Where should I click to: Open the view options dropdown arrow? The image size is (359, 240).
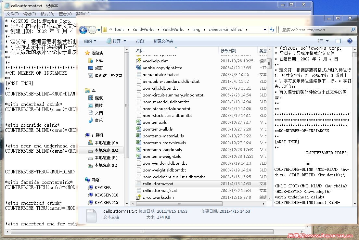point(327,41)
